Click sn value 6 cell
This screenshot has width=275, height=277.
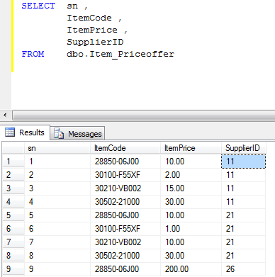pyautogui.click(x=57, y=229)
